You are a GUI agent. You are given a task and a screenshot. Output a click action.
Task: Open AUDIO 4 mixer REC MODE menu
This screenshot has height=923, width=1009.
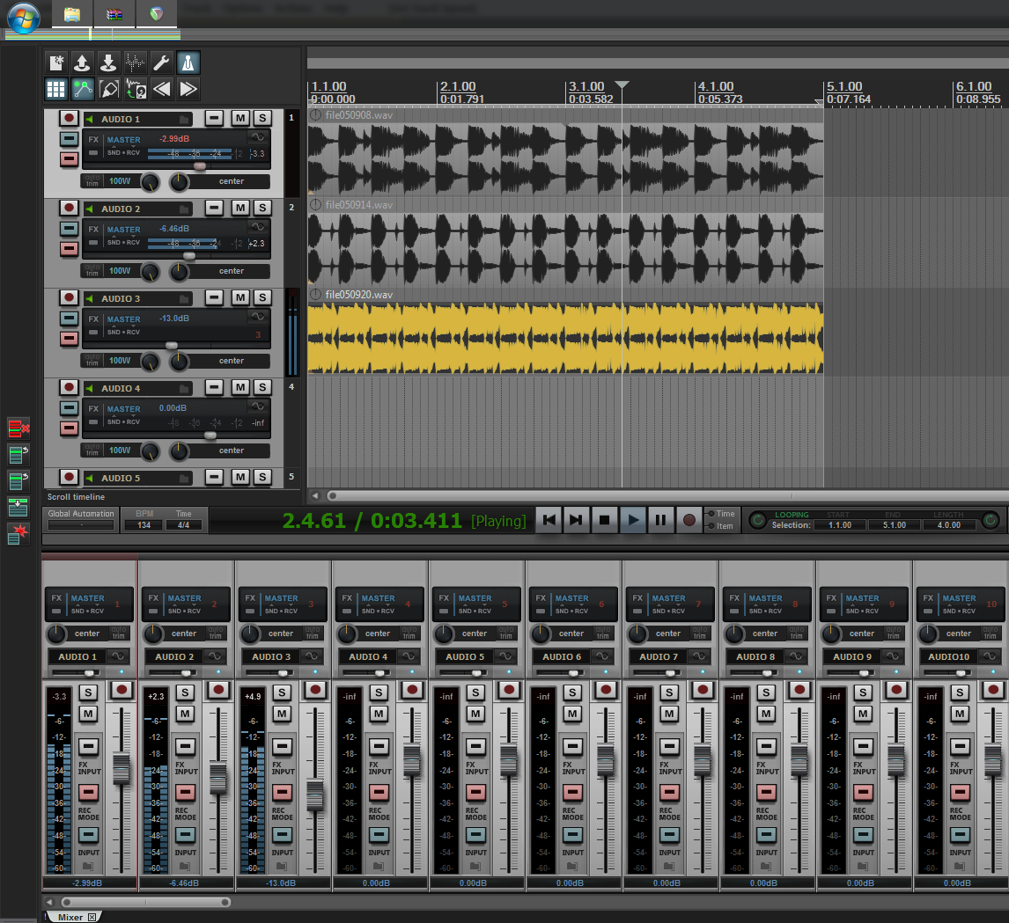tap(379, 792)
